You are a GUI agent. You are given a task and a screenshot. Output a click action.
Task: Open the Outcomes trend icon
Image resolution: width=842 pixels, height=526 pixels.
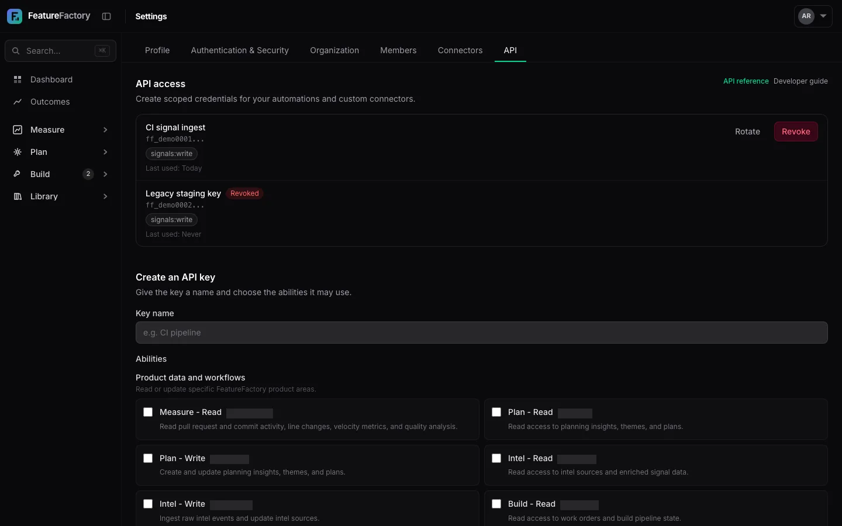pos(18,102)
